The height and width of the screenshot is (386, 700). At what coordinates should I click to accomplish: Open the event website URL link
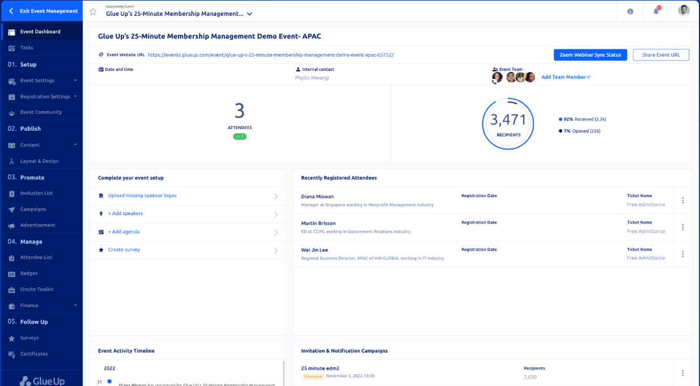pyautogui.click(x=271, y=55)
